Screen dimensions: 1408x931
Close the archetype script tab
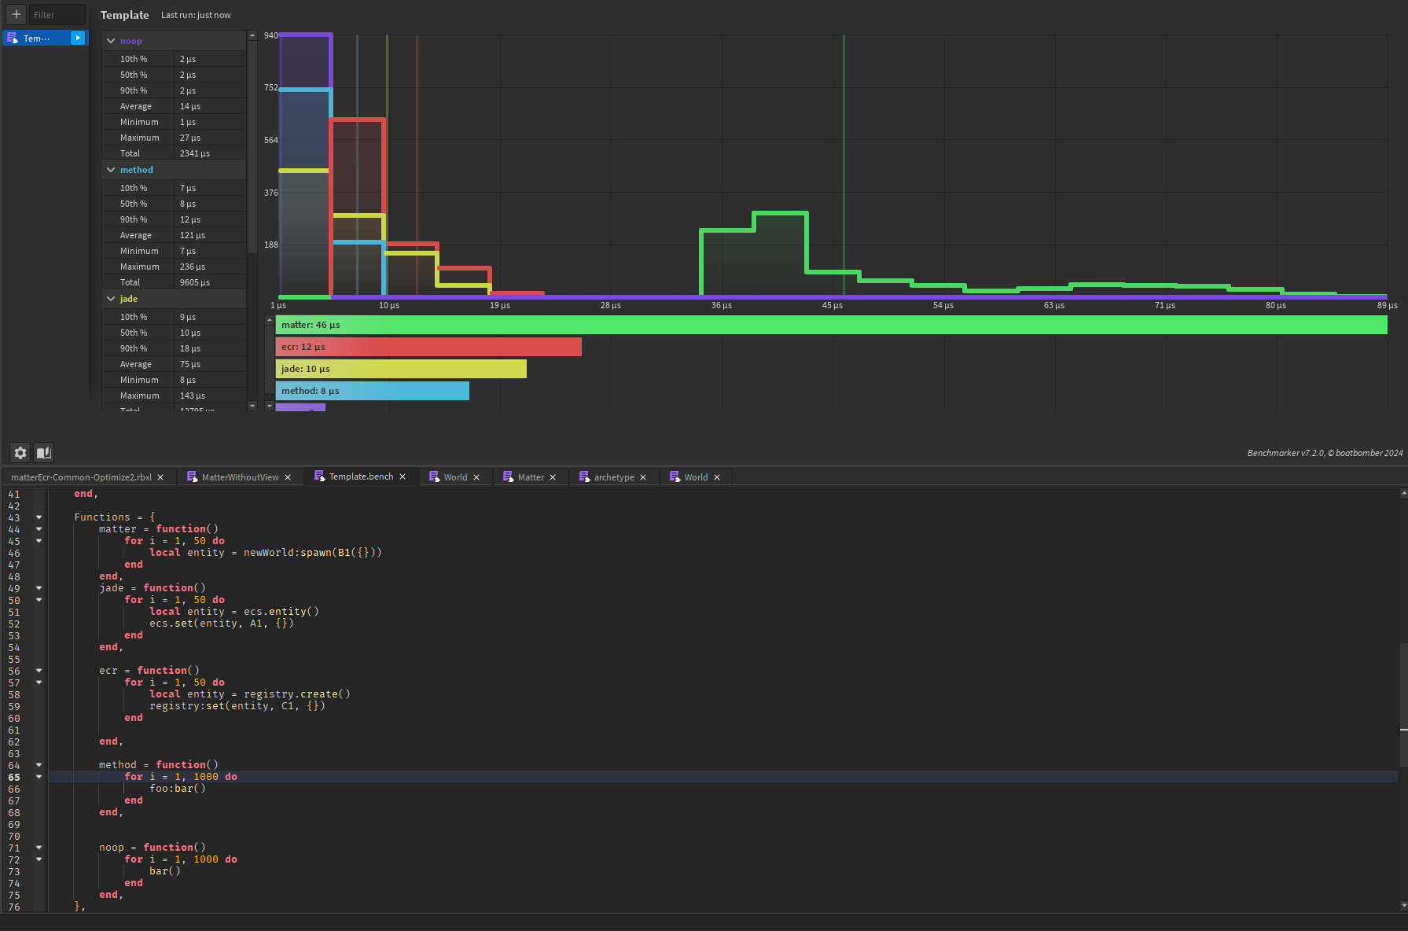point(643,477)
